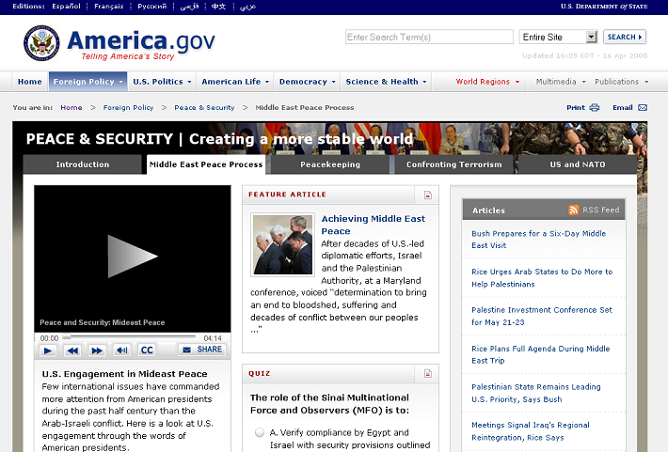Click the video progress seek bar
Image resolution: width=668 pixels, height=452 pixels.
pos(130,336)
